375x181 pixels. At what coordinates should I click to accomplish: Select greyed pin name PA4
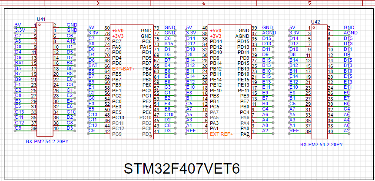[245, 123]
